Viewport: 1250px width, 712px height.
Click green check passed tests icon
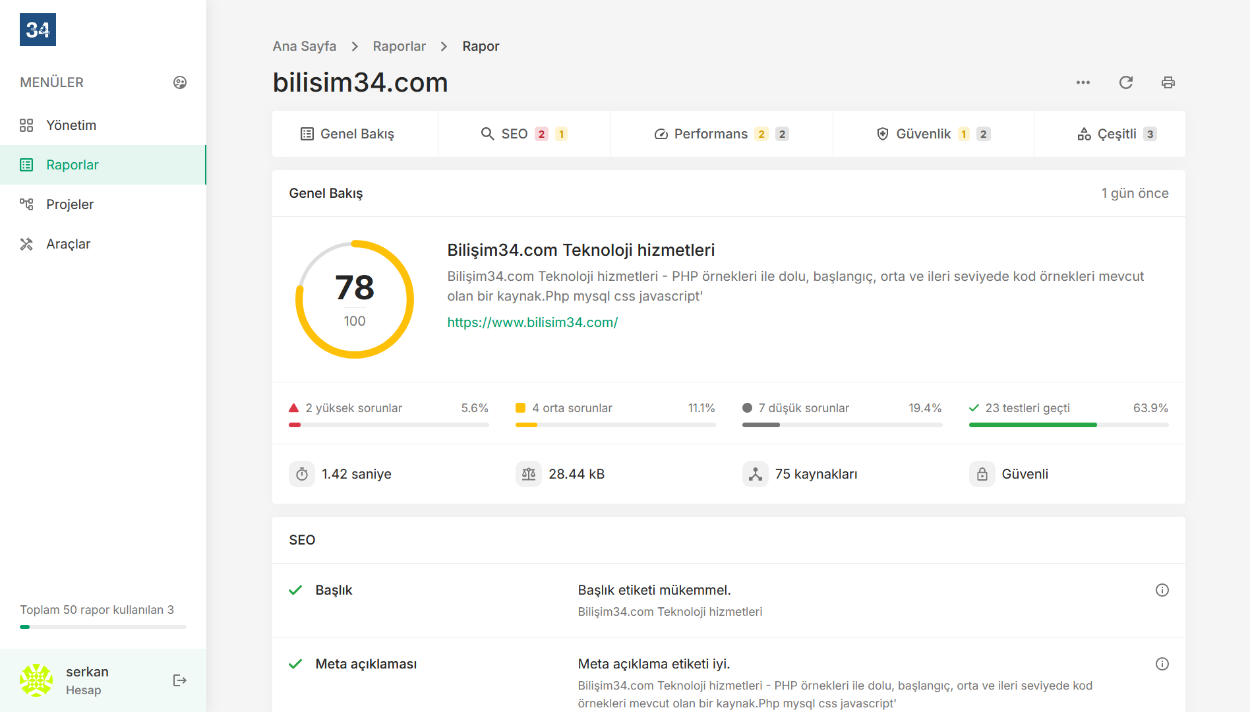(974, 408)
